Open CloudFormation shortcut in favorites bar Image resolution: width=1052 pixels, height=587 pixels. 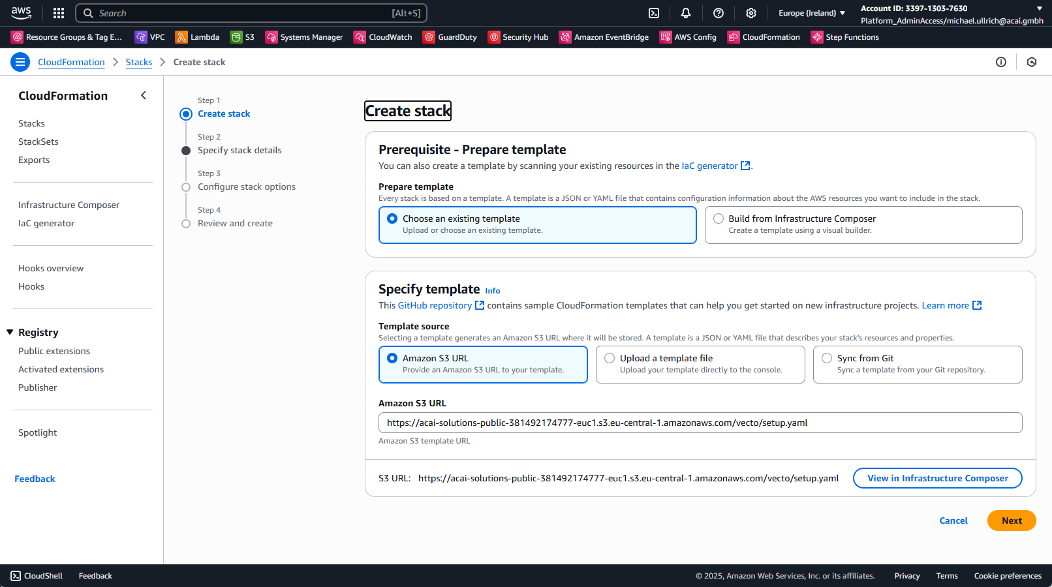pos(764,37)
